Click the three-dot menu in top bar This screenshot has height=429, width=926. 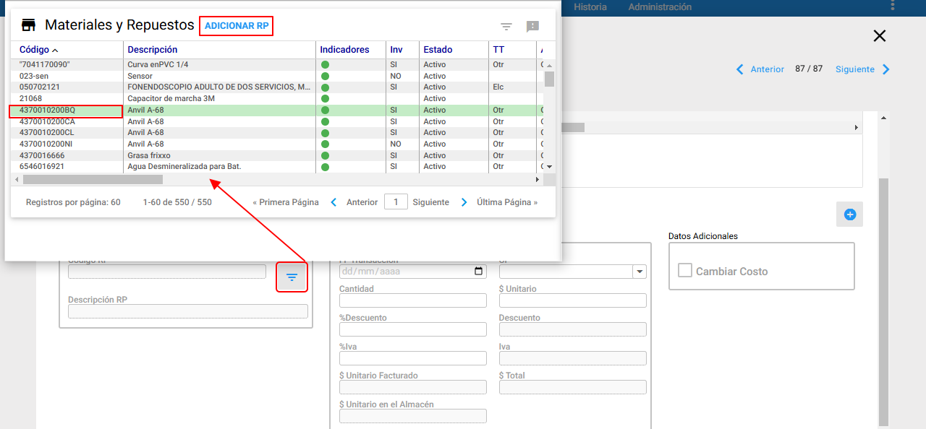[892, 6]
